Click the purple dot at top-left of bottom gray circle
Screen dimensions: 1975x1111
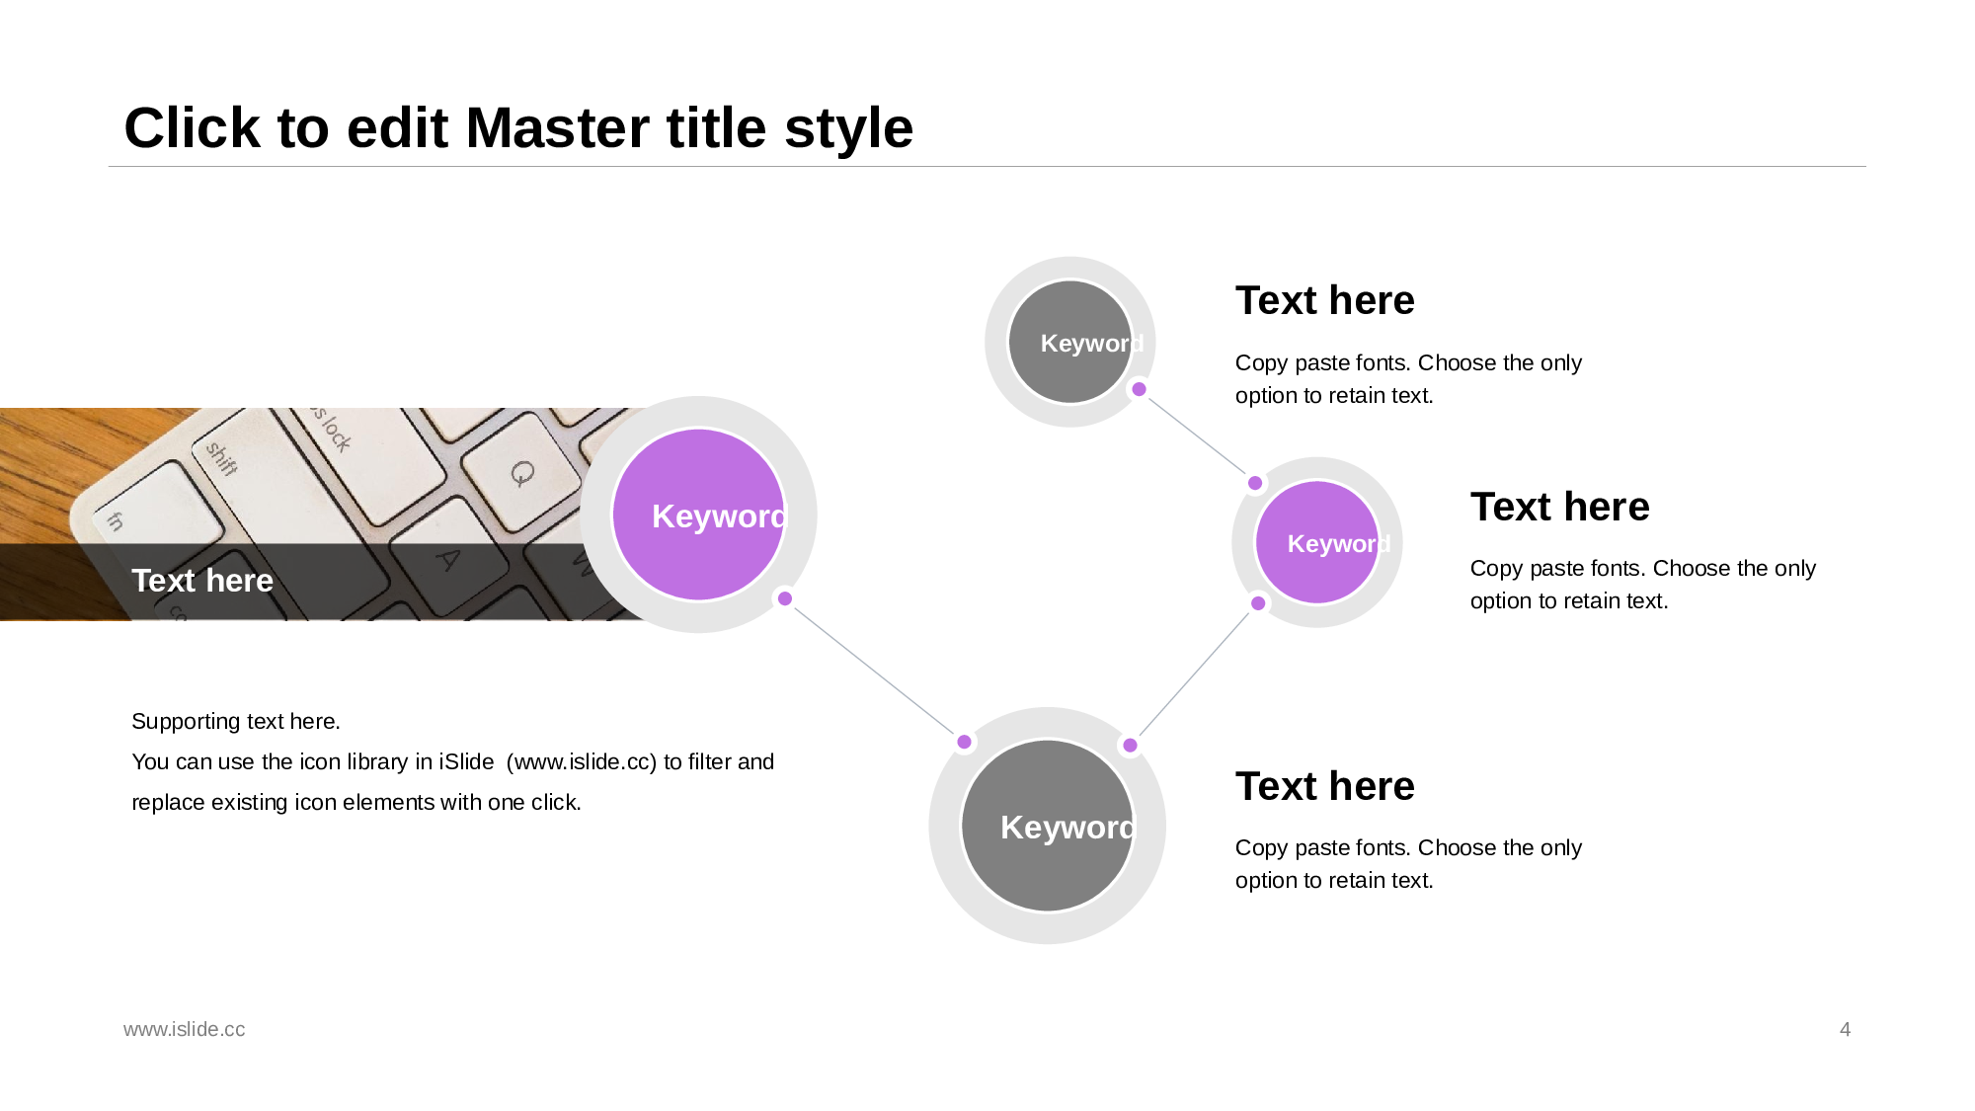click(x=964, y=742)
